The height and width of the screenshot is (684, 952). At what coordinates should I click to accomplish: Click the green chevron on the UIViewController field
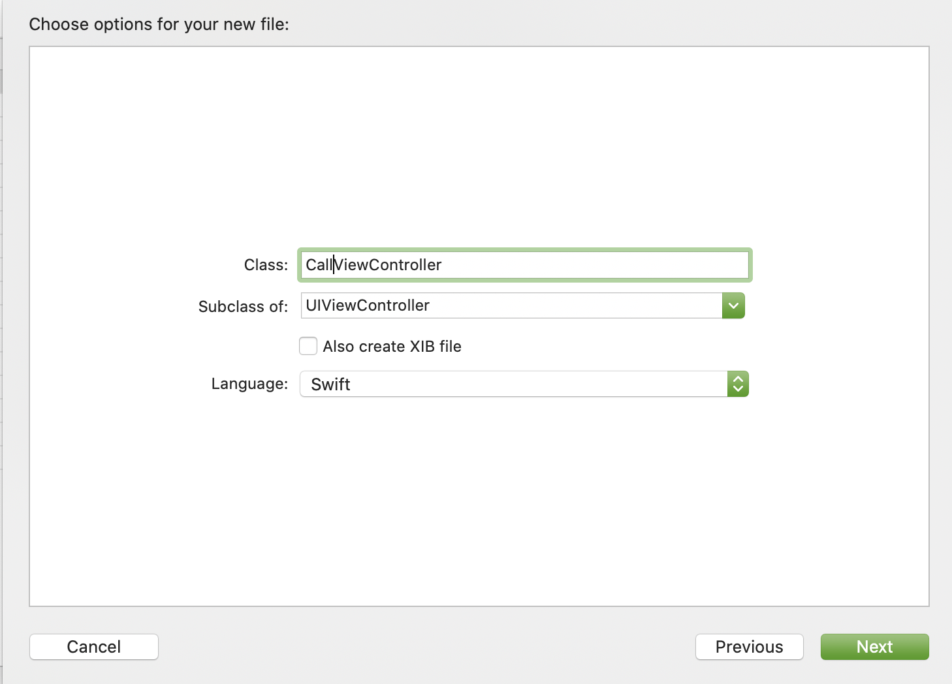click(x=733, y=305)
